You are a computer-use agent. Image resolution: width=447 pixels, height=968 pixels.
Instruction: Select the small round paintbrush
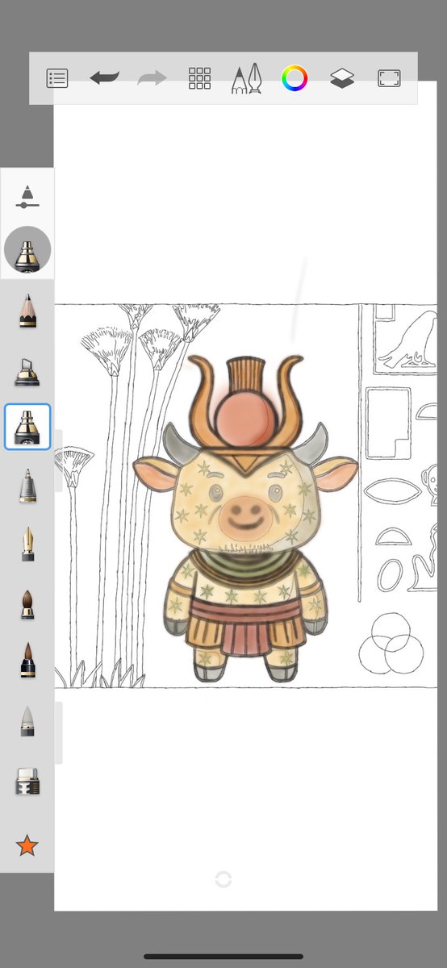coord(27,603)
